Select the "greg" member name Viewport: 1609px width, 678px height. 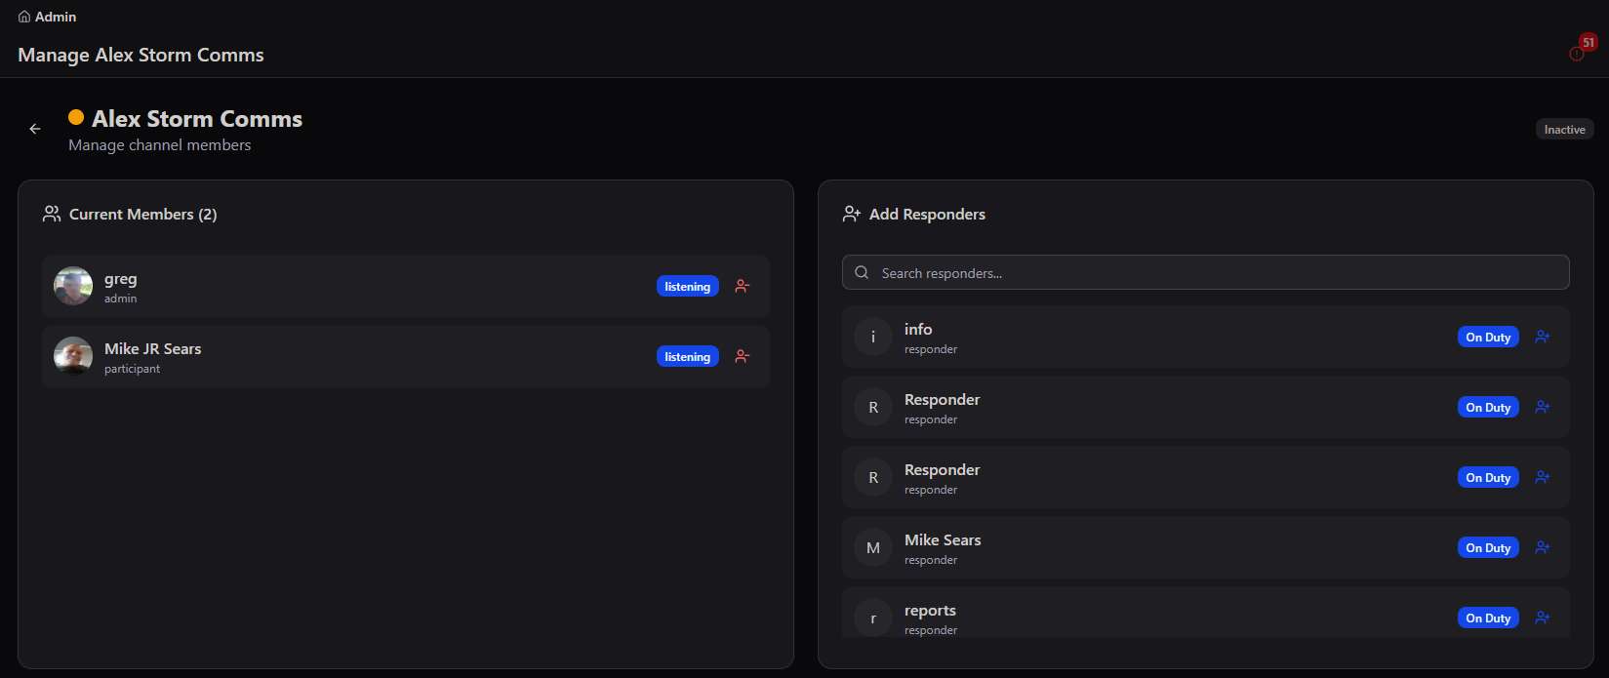coord(121,279)
